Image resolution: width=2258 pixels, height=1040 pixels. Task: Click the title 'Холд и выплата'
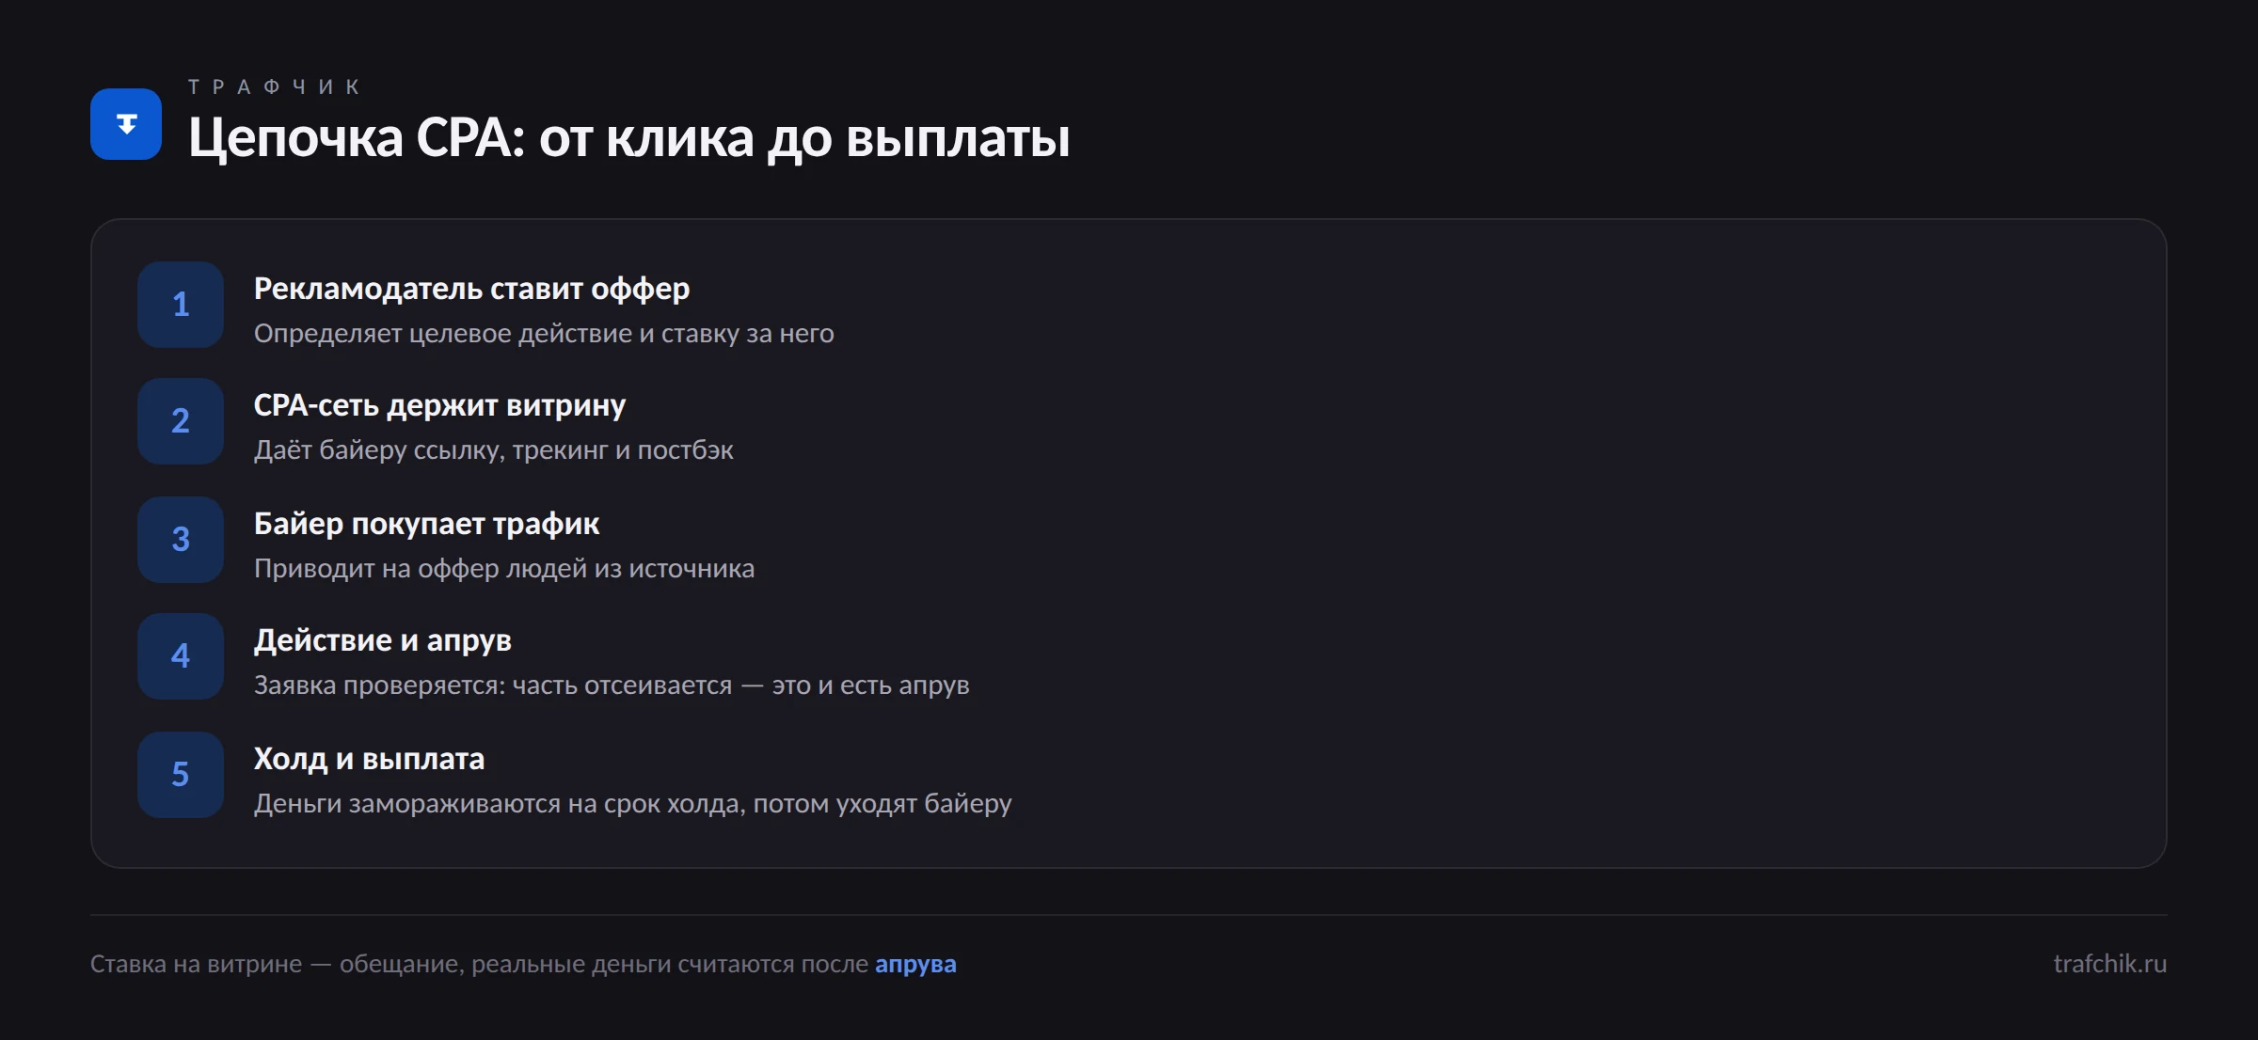pos(369,759)
